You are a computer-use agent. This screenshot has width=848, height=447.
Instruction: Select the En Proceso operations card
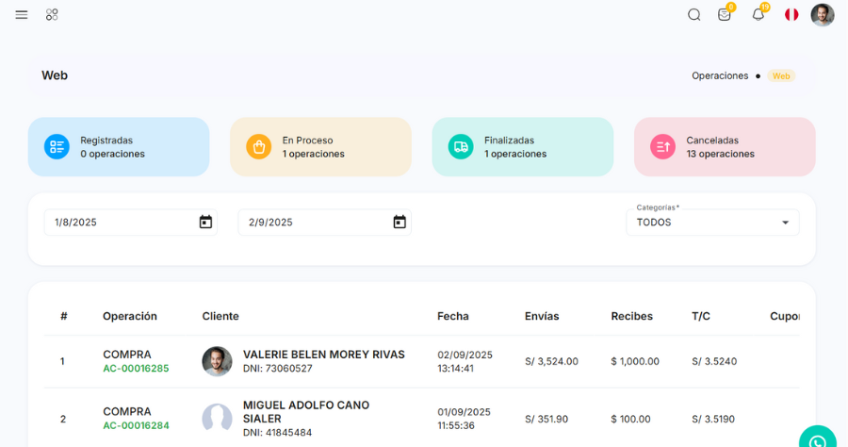point(320,147)
